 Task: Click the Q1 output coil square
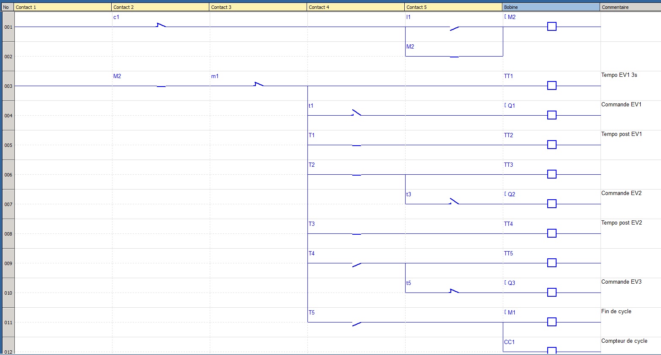pyautogui.click(x=551, y=115)
